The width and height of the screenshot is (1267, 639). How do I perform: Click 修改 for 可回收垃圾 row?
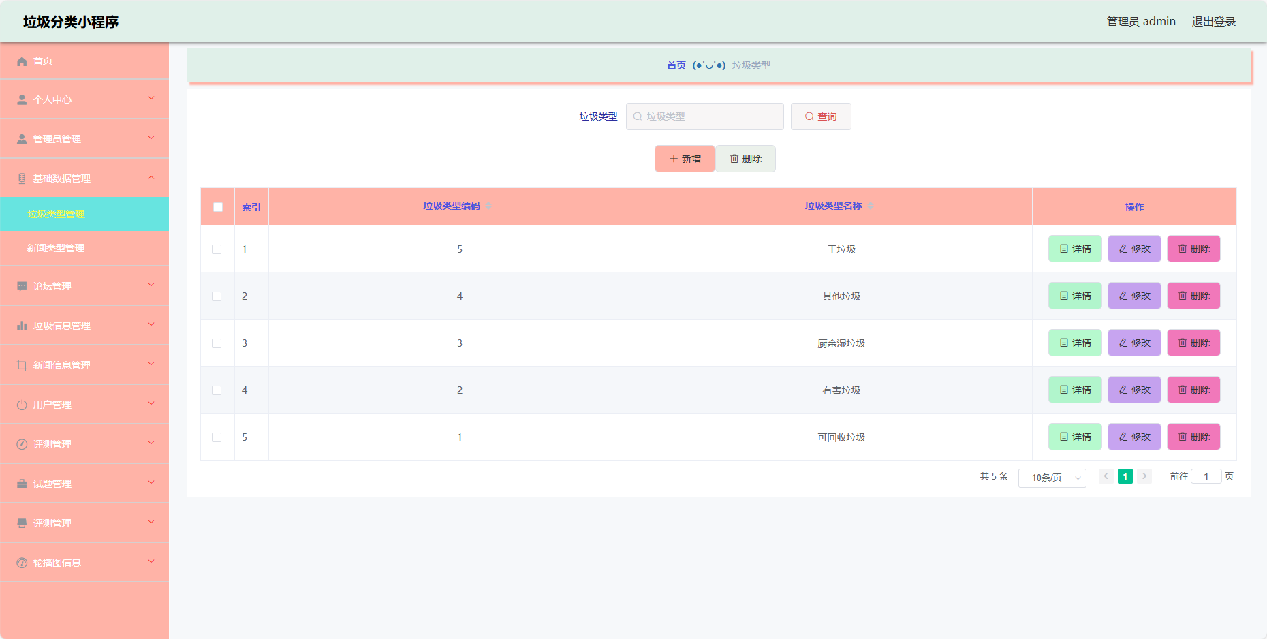point(1134,437)
